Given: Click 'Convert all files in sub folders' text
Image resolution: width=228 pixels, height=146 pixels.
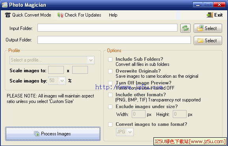Looking at the screenshot, I should 142,64.
